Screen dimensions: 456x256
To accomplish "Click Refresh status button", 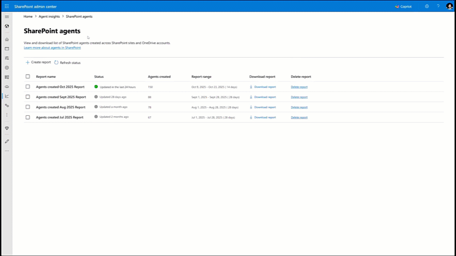I will [x=67, y=63].
